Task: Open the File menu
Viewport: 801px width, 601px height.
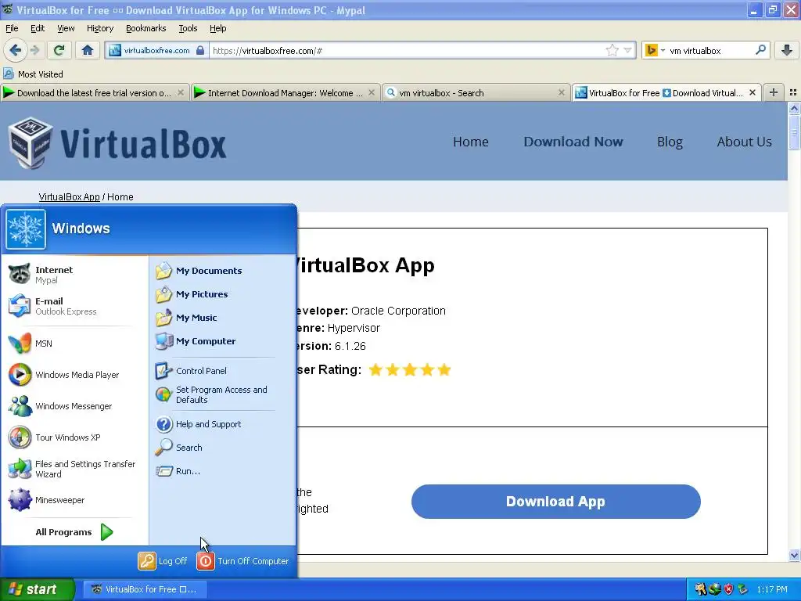Action: [x=12, y=28]
